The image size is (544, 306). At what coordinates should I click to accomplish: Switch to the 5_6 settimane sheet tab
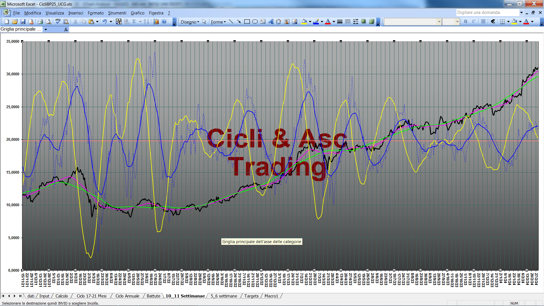tap(224, 296)
